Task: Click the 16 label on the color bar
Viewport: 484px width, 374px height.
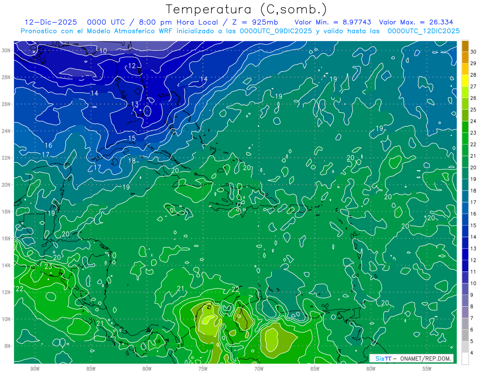Action: point(474,214)
